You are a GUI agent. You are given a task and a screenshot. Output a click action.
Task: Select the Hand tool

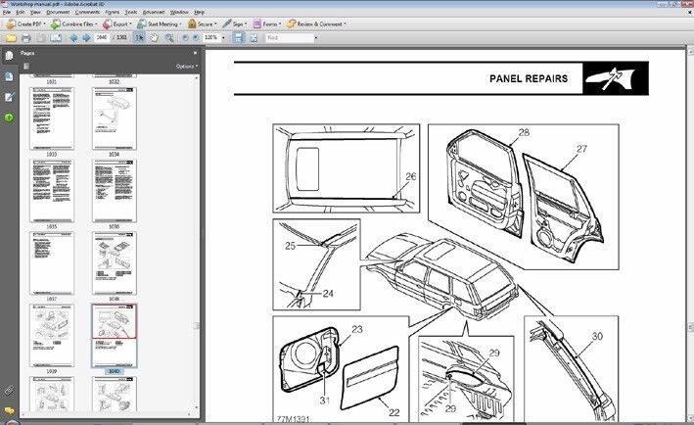click(x=154, y=38)
